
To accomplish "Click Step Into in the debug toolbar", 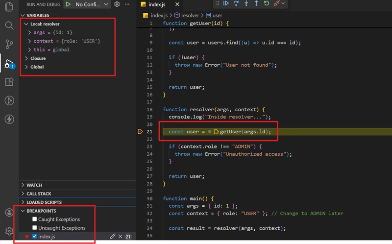I will (x=246, y=3).
